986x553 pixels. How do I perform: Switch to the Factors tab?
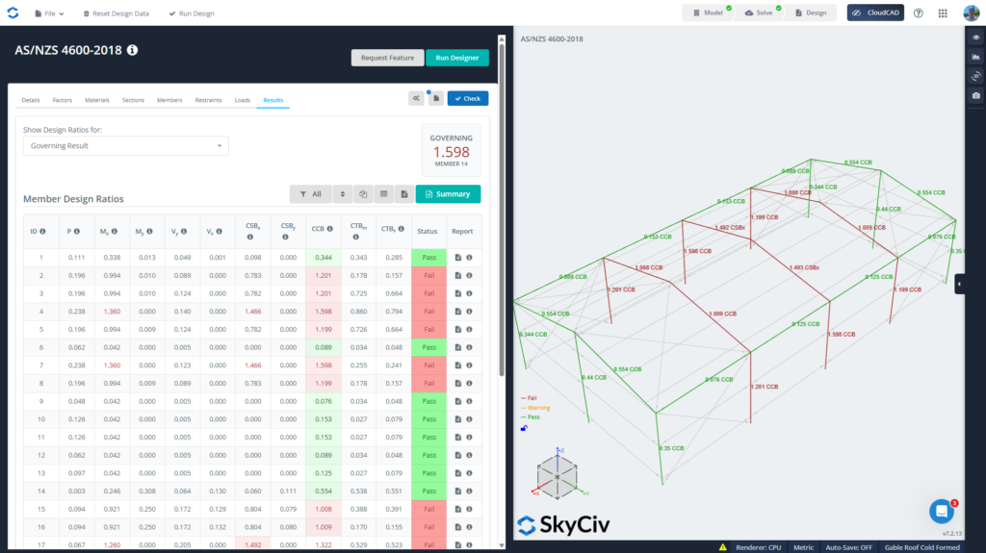[63, 100]
